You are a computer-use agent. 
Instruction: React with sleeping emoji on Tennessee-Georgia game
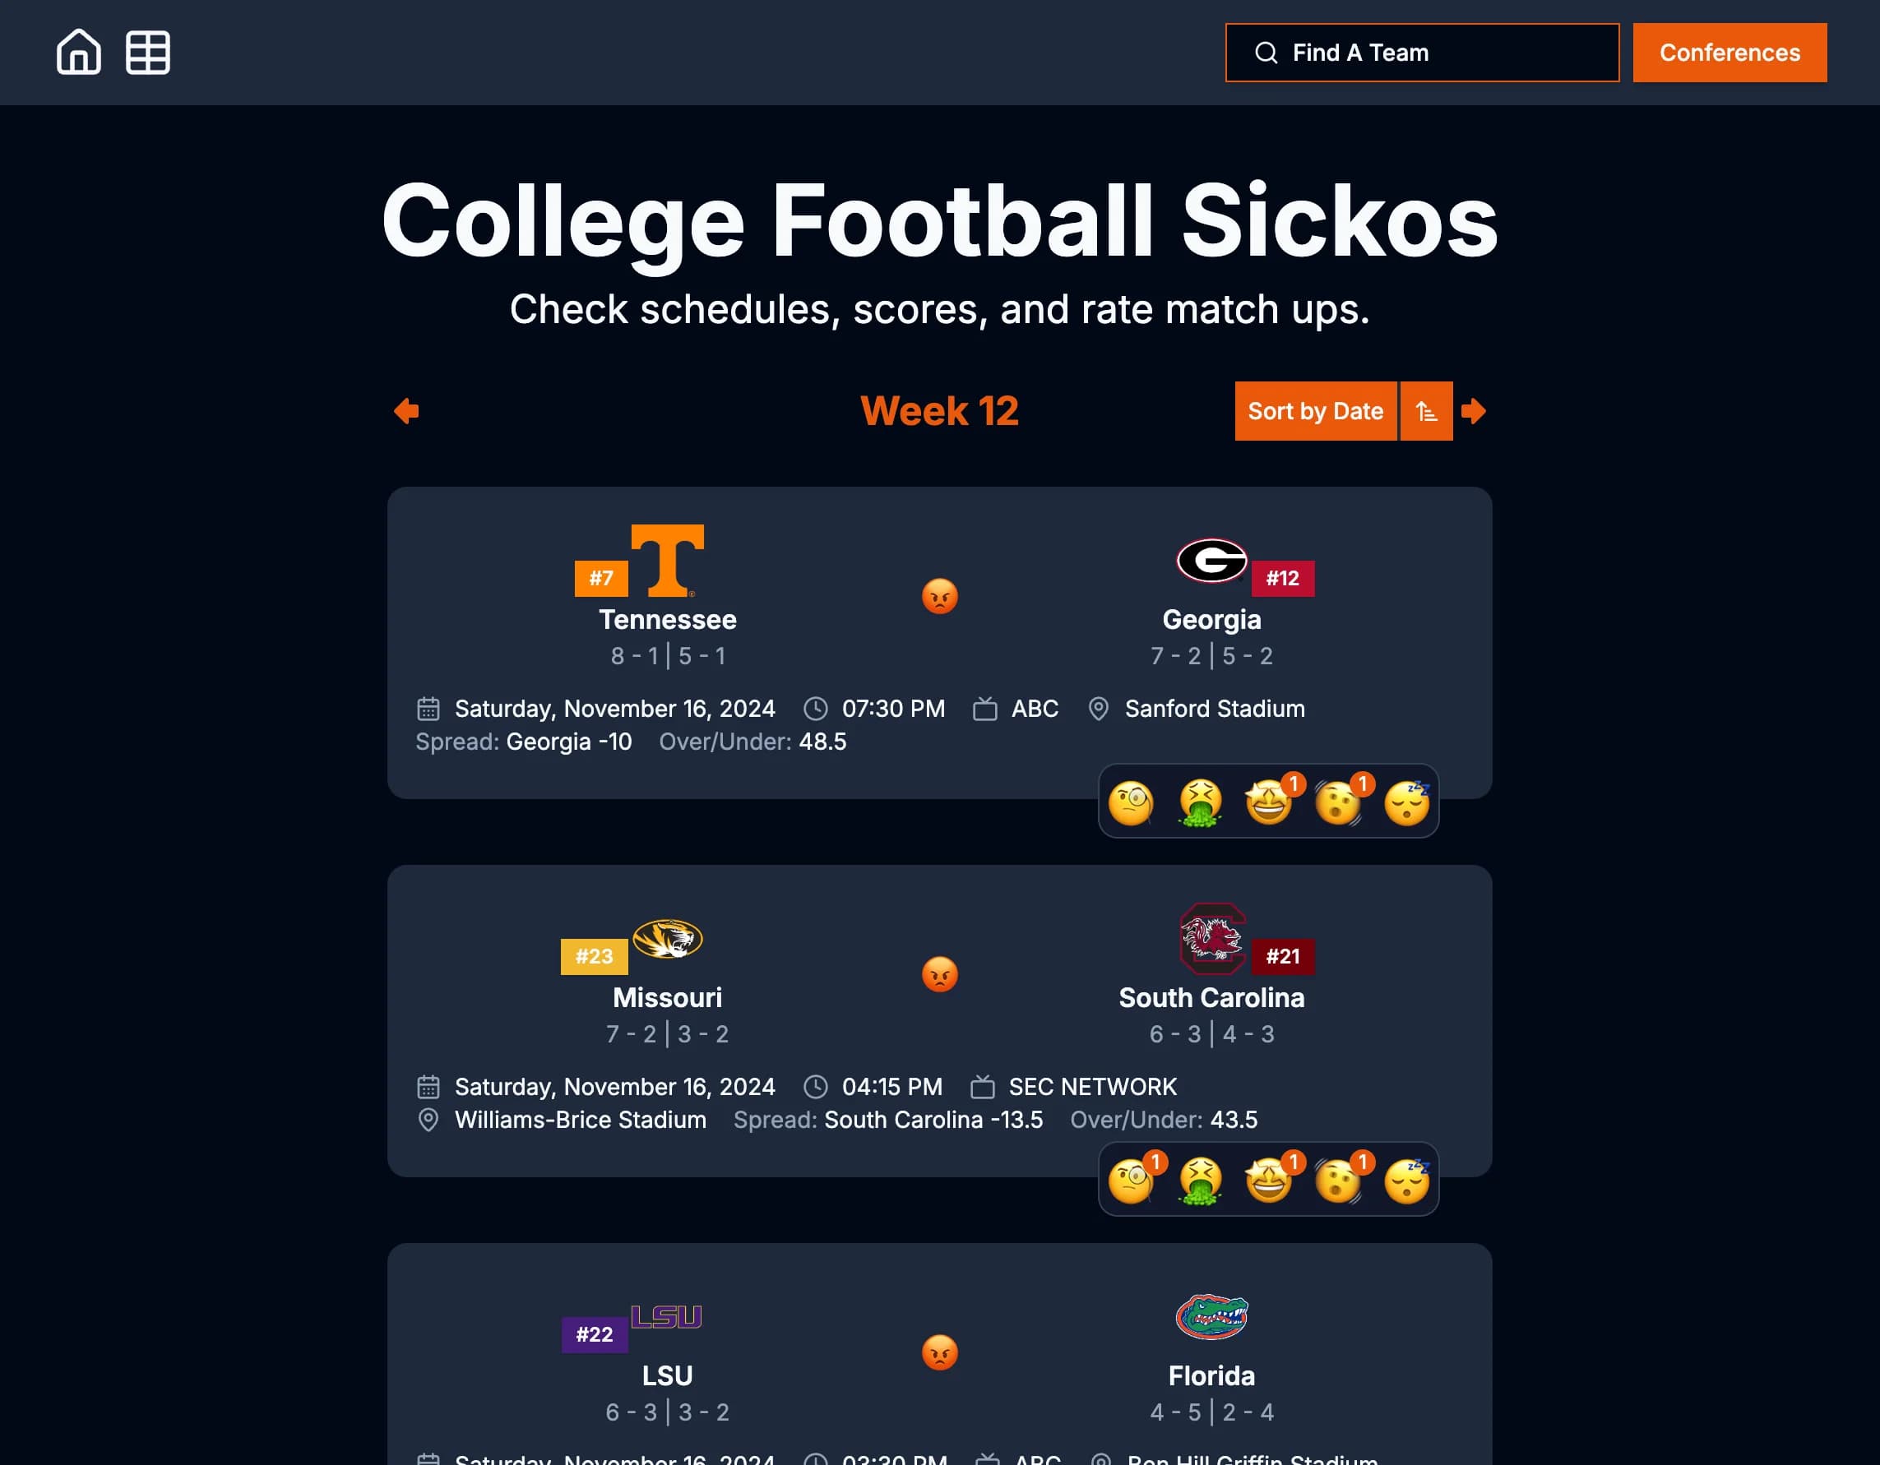pyautogui.click(x=1406, y=802)
